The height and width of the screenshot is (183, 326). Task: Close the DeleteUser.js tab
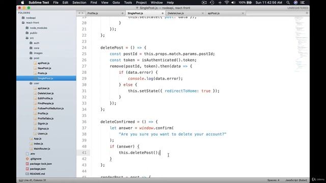pyautogui.click(x=203, y=13)
